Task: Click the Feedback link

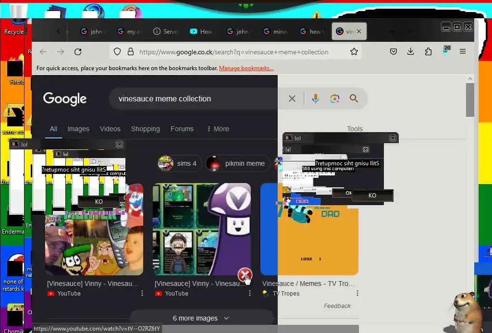Action: (x=337, y=306)
